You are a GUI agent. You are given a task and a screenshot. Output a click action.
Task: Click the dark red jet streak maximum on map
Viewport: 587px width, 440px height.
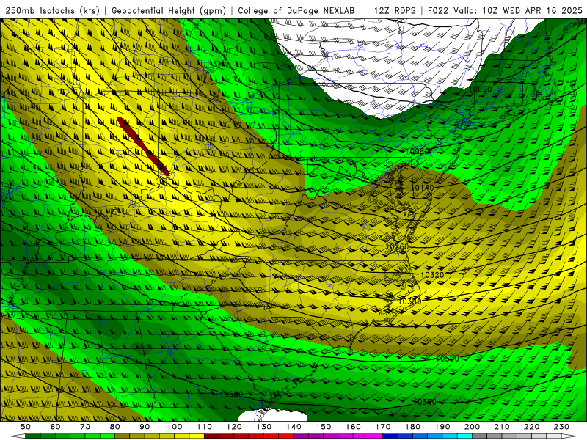(x=143, y=146)
